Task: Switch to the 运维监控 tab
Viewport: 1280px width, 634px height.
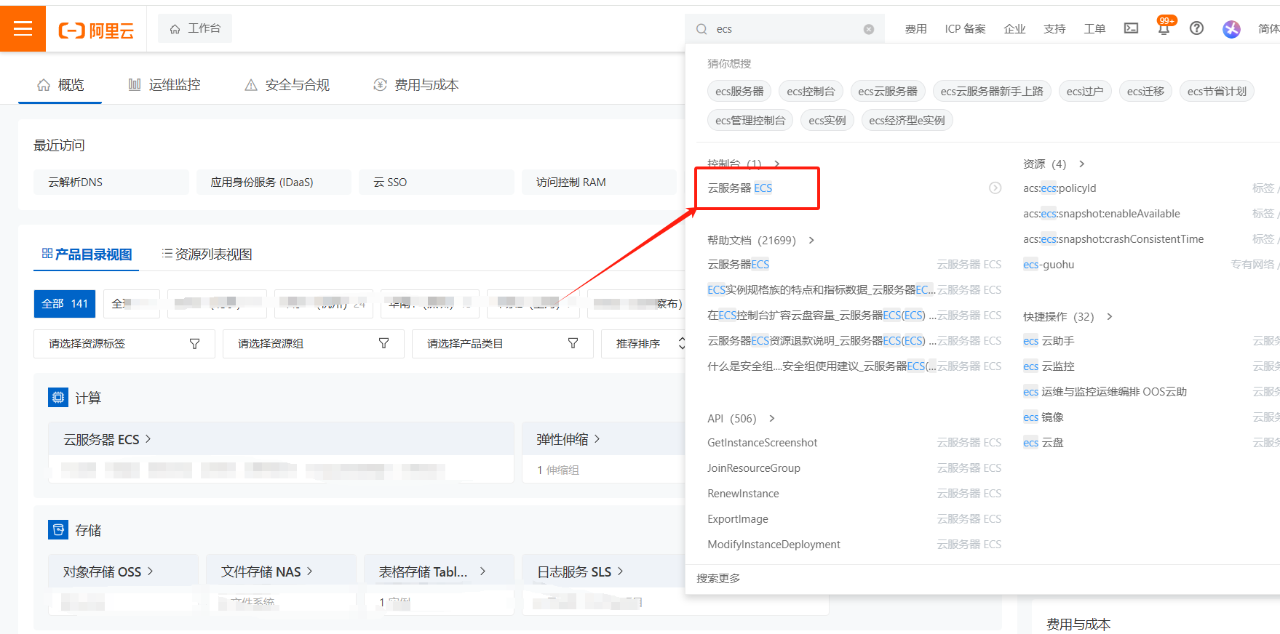Action: tap(164, 85)
